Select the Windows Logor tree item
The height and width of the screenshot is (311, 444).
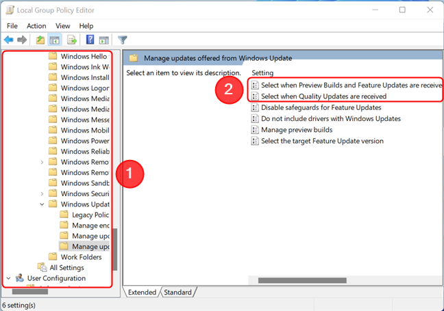pos(85,88)
